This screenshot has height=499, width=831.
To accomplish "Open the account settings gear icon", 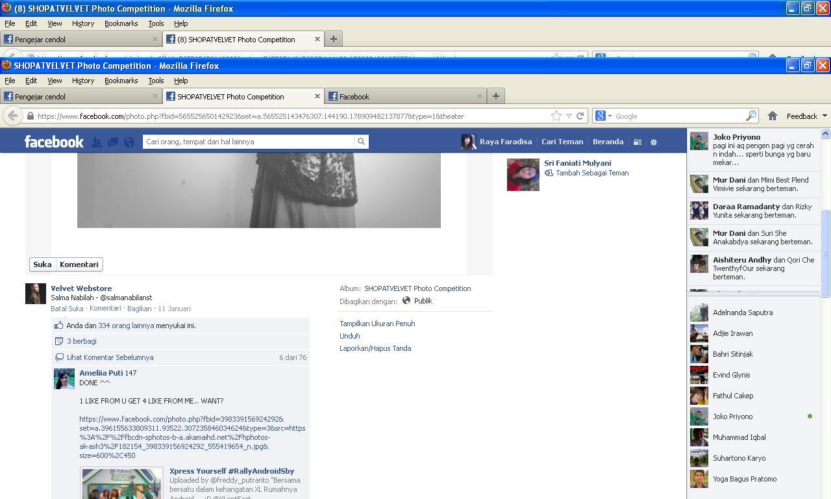I will click(654, 142).
